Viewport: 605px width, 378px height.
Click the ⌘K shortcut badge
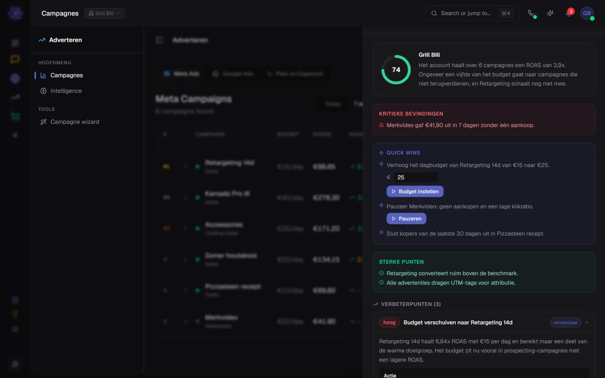(506, 13)
